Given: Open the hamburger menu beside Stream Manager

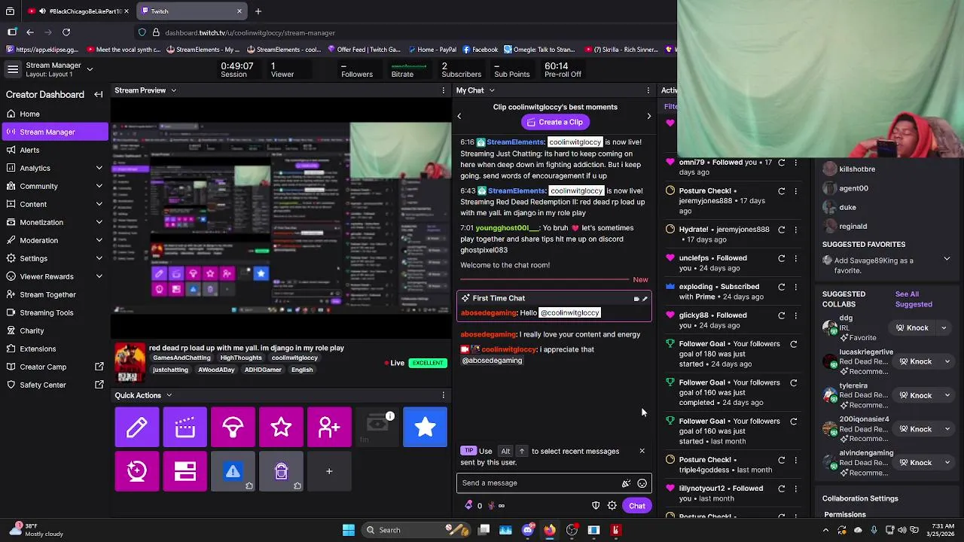Looking at the screenshot, I should click(13, 69).
